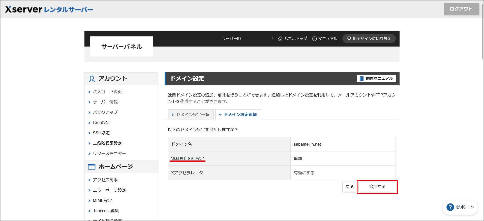Click the ホームページ window icon
The height and width of the screenshot is (221, 484).
coord(92,167)
